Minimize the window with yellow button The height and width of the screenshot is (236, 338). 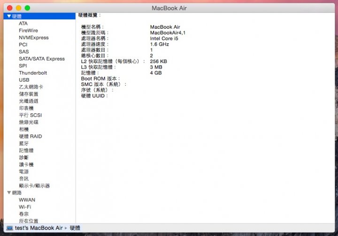pos(18,8)
